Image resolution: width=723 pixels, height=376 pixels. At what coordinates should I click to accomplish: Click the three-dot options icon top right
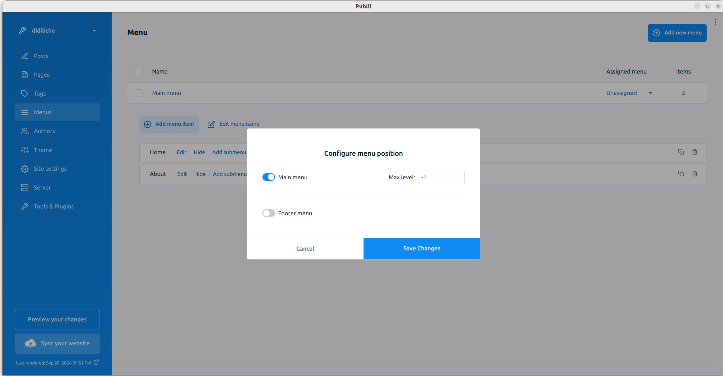pos(715,22)
